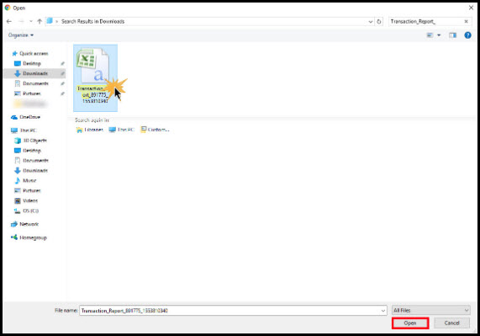Image resolution: width=480 pixels, height=336 pixels.
Task: Click the Back navigation arrow
Action: click(x=9, y=21)
